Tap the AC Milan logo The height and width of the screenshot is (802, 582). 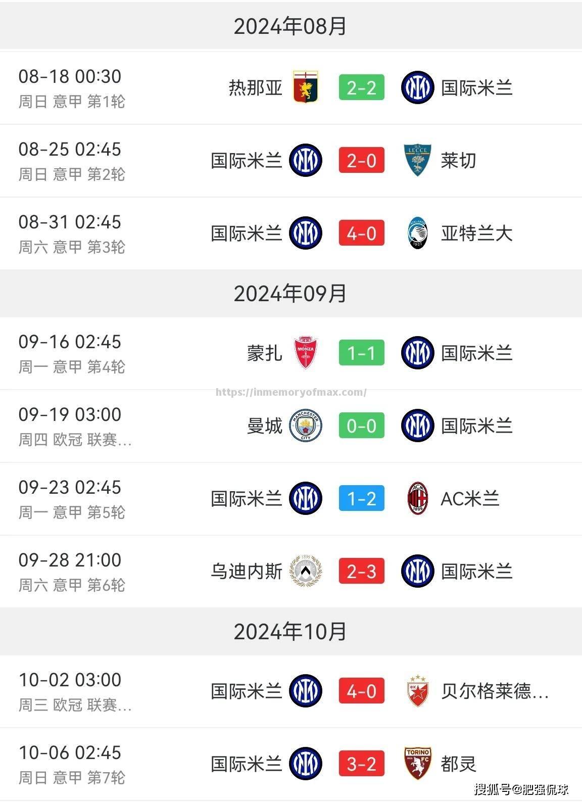click(x=417, y=499)
